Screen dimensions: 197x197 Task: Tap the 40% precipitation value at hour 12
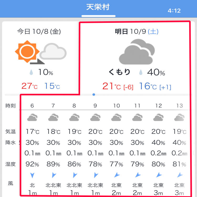tap(158, 142)
